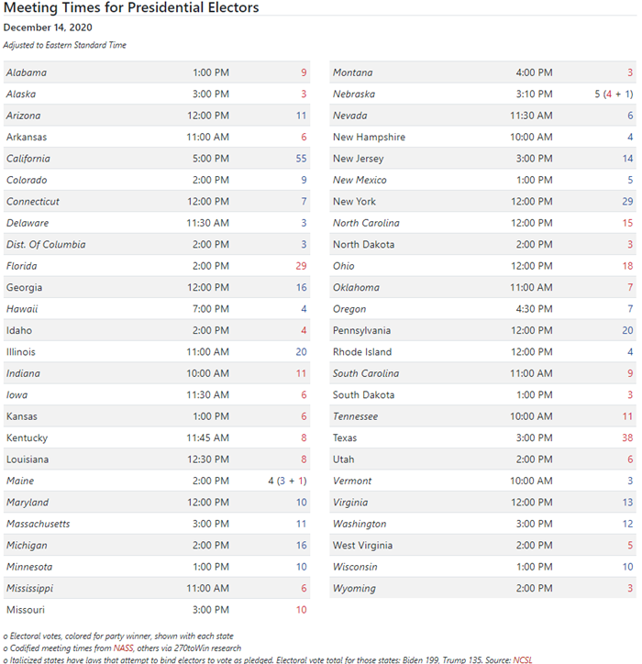Click the Dist. Of Columbia entry
Screen dimensions: 642x664
click(46, 244)
